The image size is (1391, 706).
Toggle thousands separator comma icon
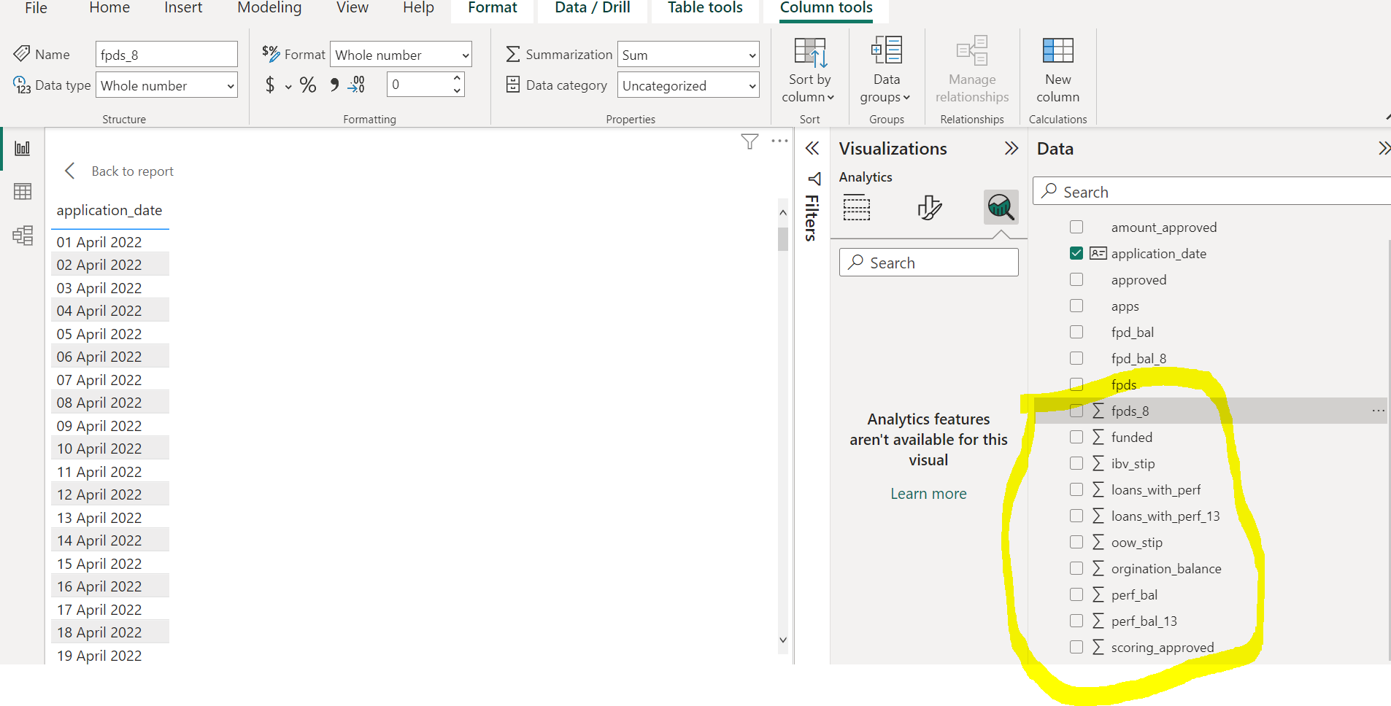tap(334, 85)
